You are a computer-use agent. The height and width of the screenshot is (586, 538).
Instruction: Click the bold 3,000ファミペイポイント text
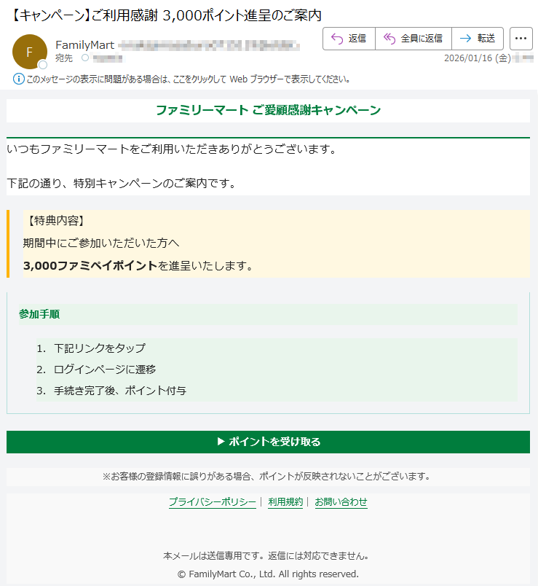[x=90, y=266]
